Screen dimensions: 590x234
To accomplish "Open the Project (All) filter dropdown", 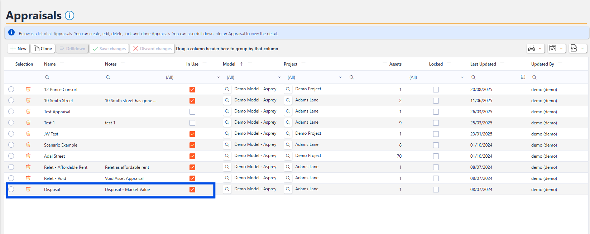I will [340, 77].
